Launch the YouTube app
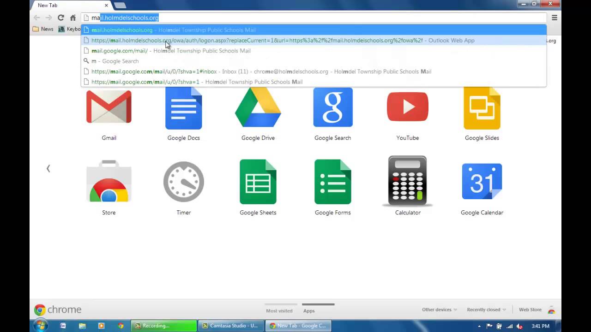This screenshot has width=591, height=332. coord(408,107)
